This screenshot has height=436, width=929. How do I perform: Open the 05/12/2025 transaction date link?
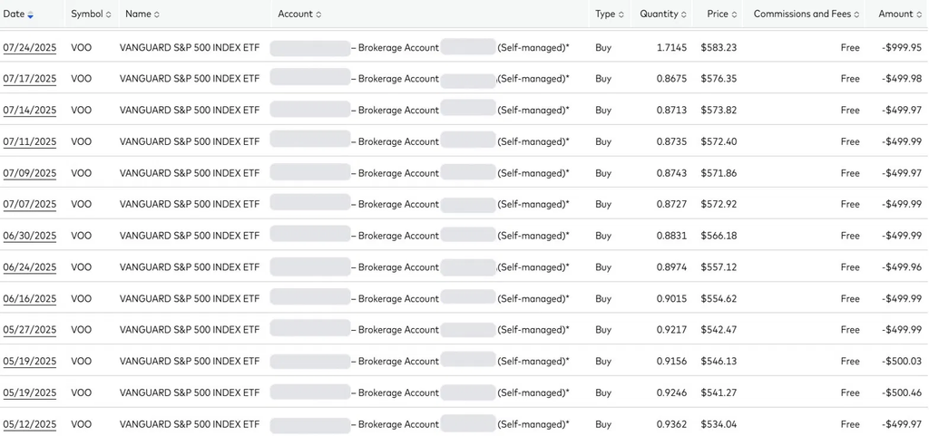point(30,425)
